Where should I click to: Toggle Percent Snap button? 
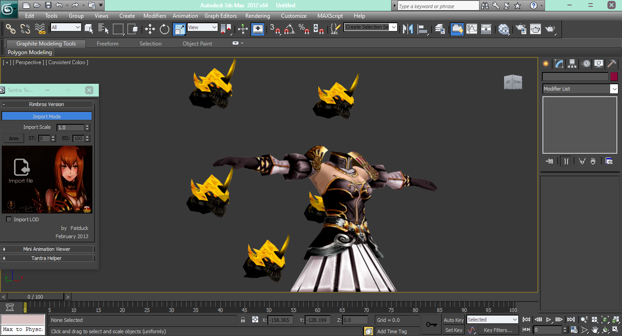304,29
